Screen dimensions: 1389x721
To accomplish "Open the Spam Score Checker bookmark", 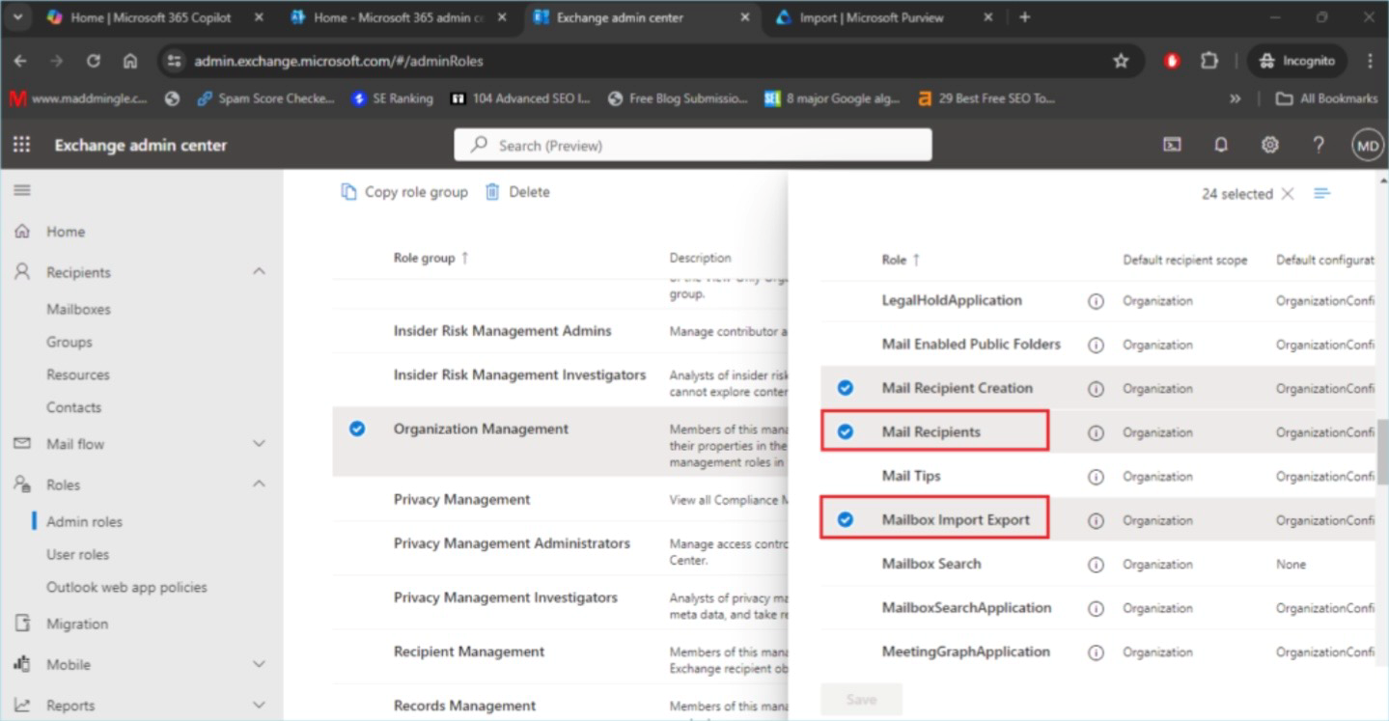I will [x=266, y=98].
